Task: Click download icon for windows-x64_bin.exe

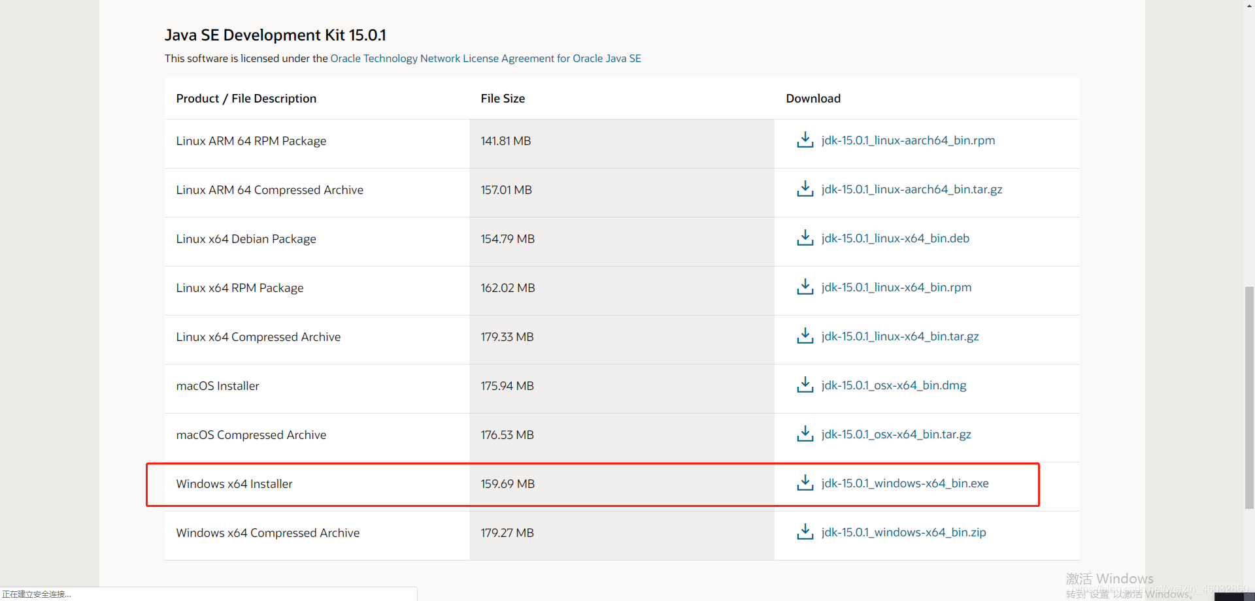Action: tap(805, 483)
